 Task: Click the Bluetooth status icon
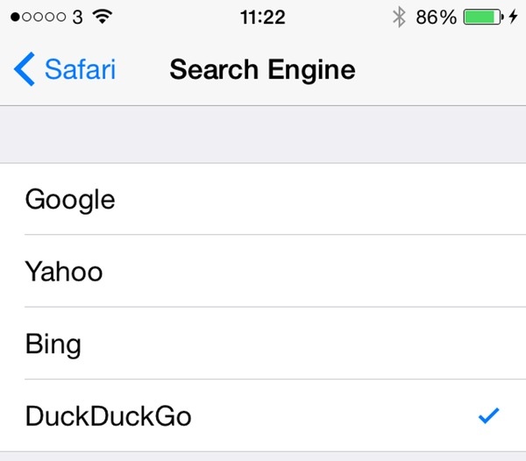coord(399,16)
